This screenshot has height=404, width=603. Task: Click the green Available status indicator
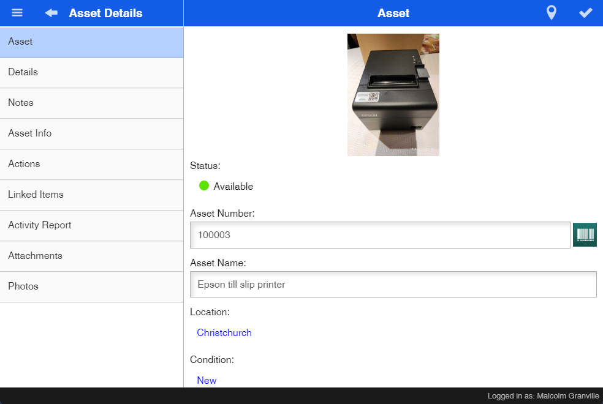(x=204, y=186)
